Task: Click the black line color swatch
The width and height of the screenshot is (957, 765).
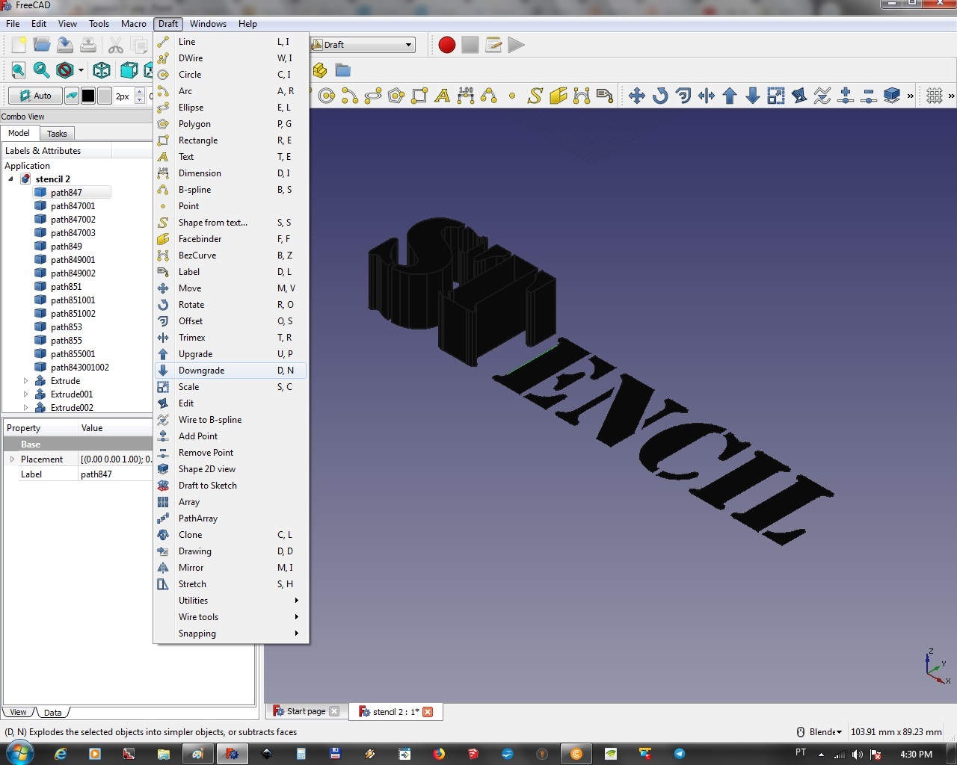Action: click(88, 96)
